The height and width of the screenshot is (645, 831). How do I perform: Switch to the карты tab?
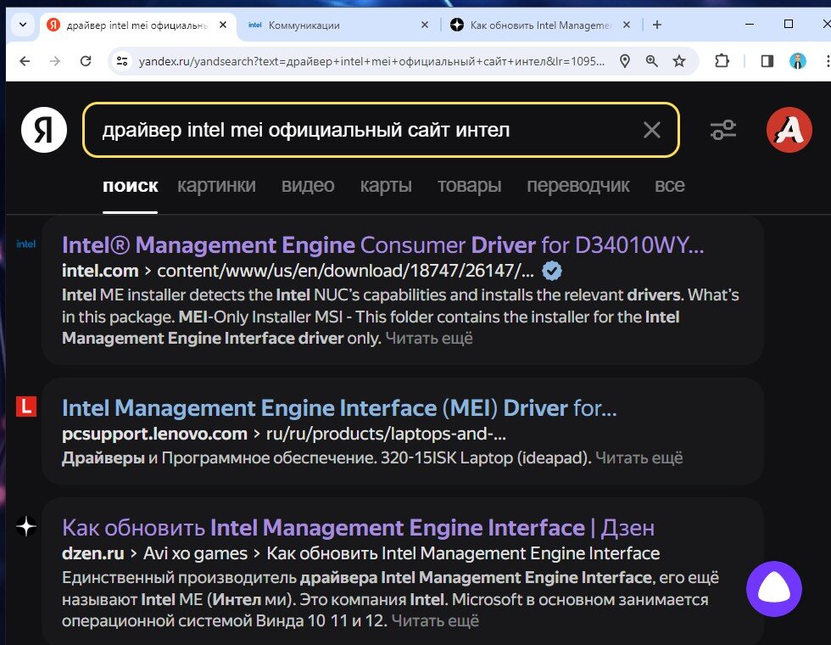386,186
